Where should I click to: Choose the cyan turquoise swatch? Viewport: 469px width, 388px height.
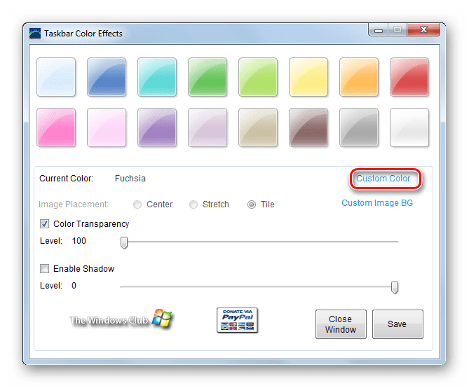(x=157, y=77)
